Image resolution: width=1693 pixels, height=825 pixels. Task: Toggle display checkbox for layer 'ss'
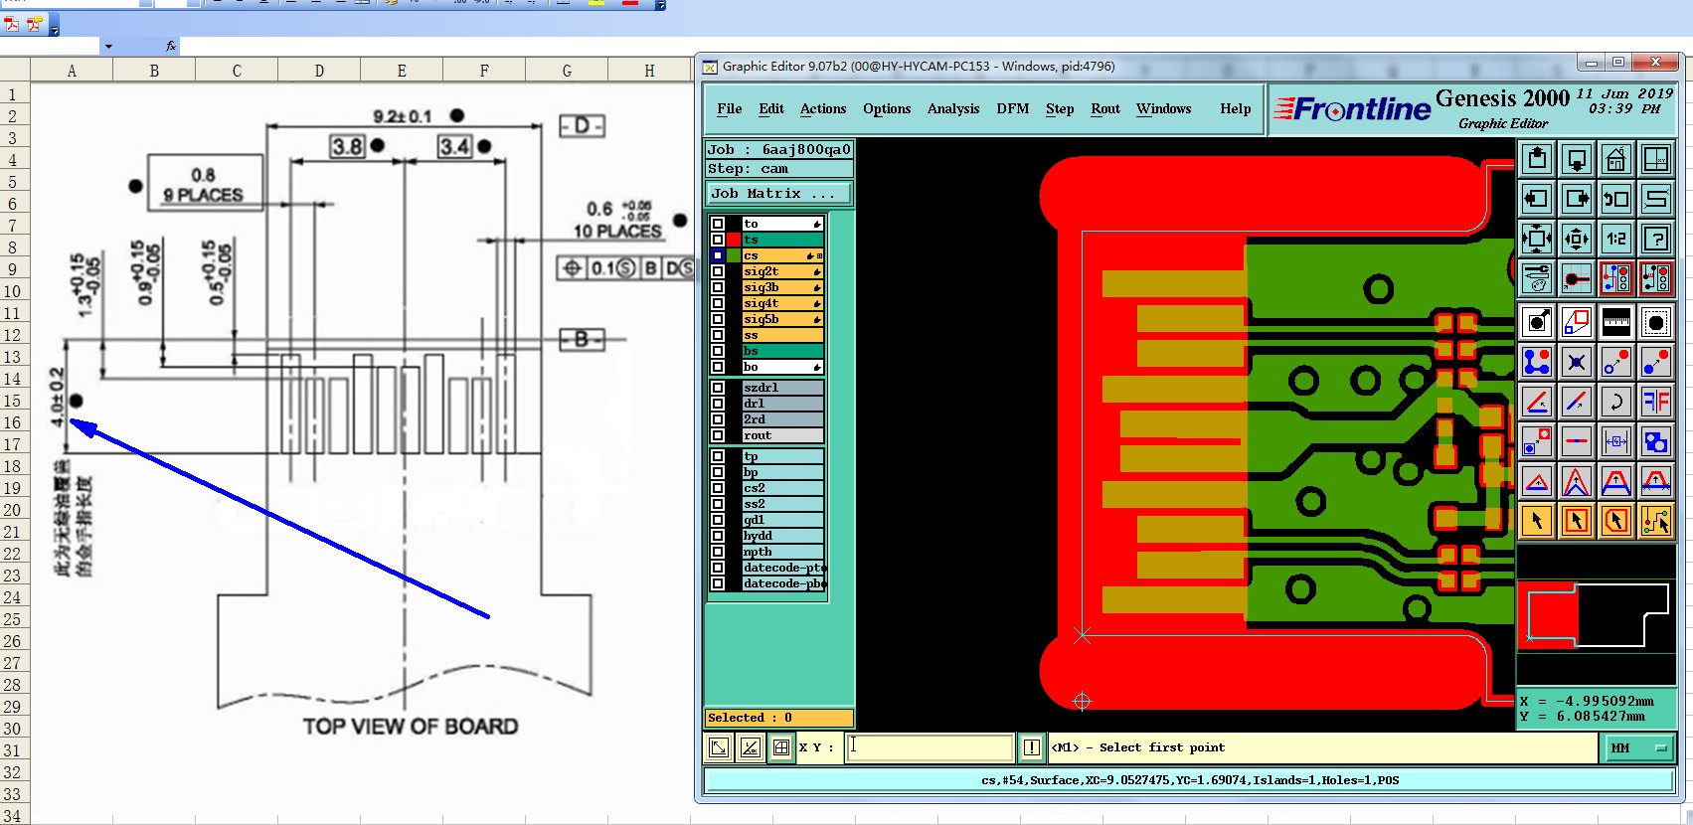[717, 335]
